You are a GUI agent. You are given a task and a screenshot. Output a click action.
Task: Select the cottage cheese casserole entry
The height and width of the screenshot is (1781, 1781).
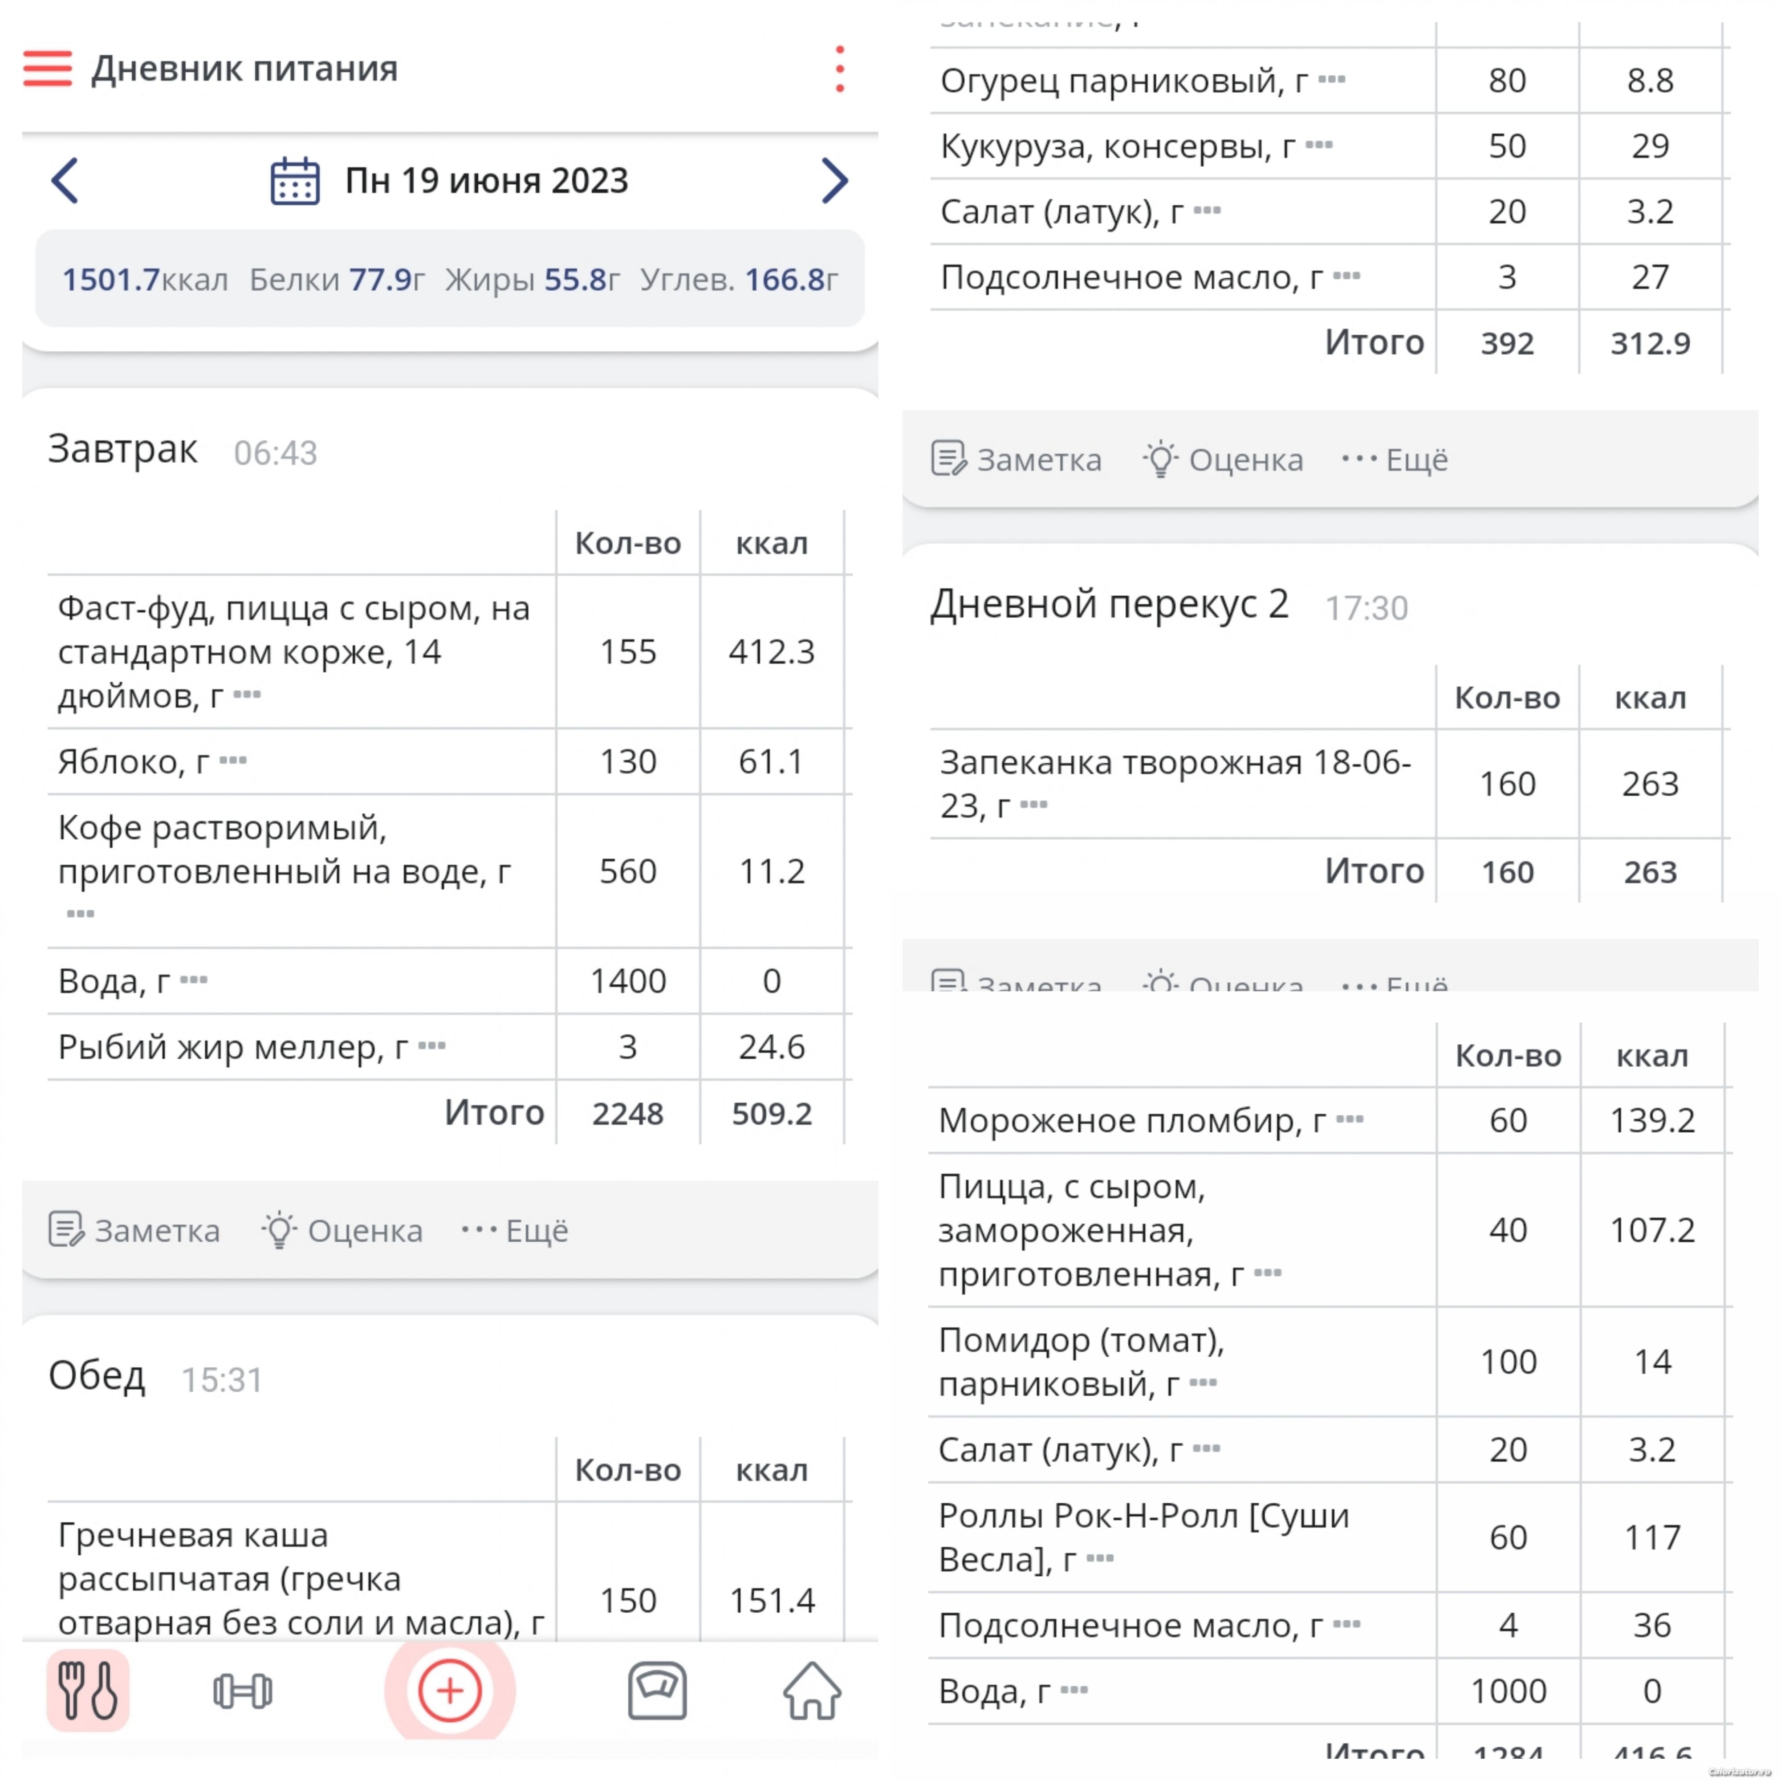[1175, 784]
